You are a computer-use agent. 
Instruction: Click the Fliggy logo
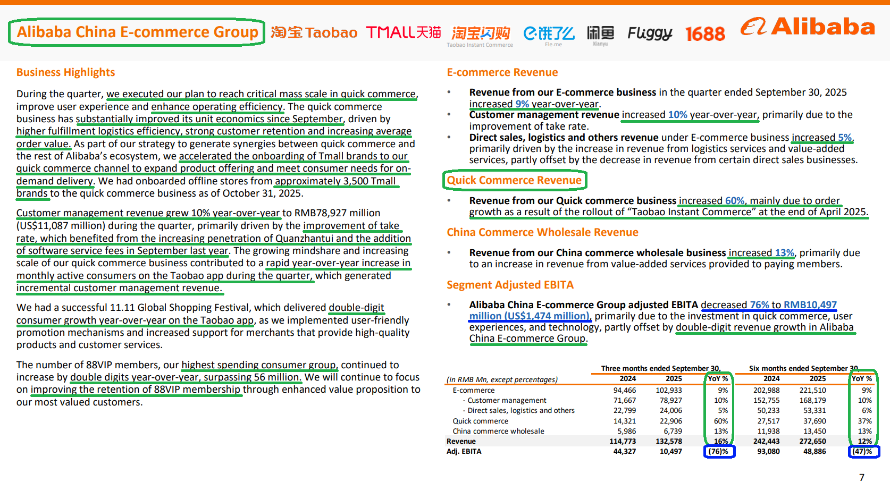650,33
